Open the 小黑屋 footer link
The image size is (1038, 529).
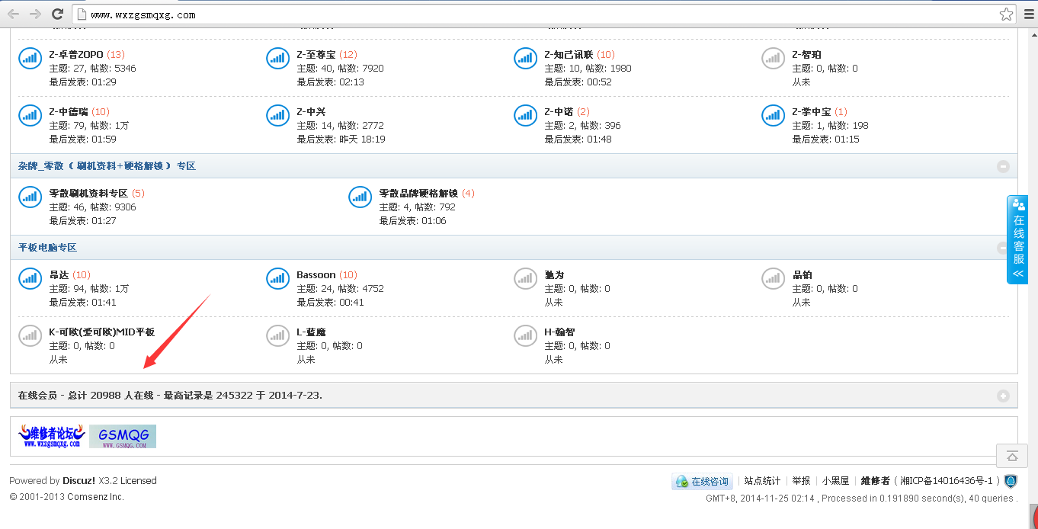pyautogui.click(x=835, y=481)
